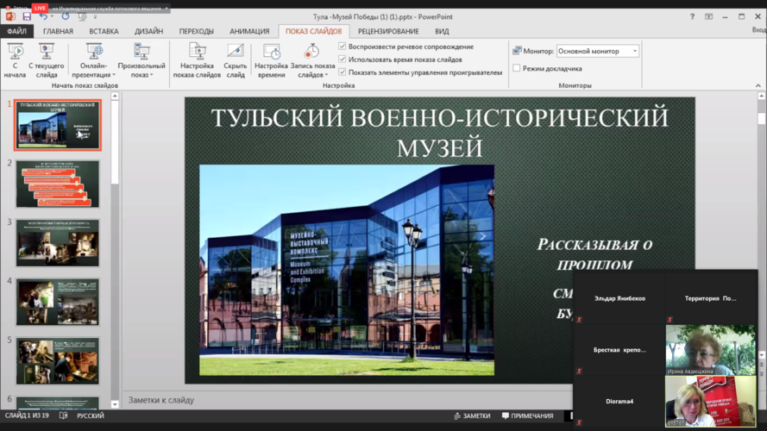
Task: Open Произвольный показ custom show menu
Action: pos(141,60)
